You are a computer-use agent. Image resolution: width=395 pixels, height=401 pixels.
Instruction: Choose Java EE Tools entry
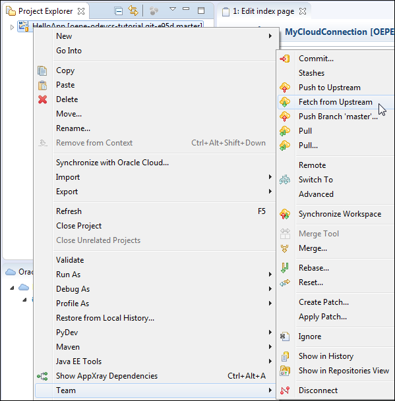click(x=155, y=361)
